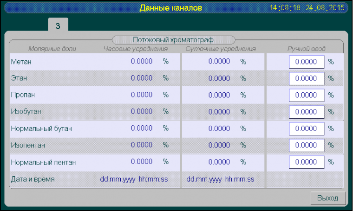Click the Нормальный пентан manual input field
The width and height of the screenshot is (353, 211).
click(306, 162)
